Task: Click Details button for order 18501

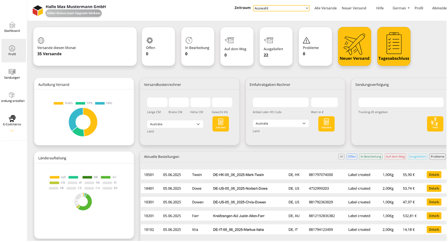Action: pos(433,175)
